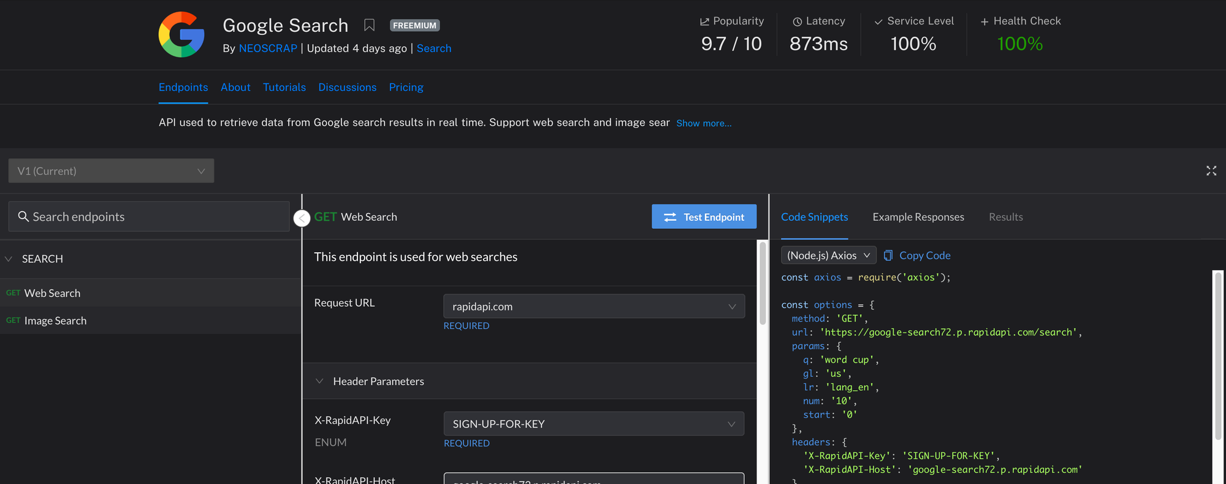Click the GET Web Search endpoint heading
The width and height of the screenshot is (1226, 484).
coord(356,217)
